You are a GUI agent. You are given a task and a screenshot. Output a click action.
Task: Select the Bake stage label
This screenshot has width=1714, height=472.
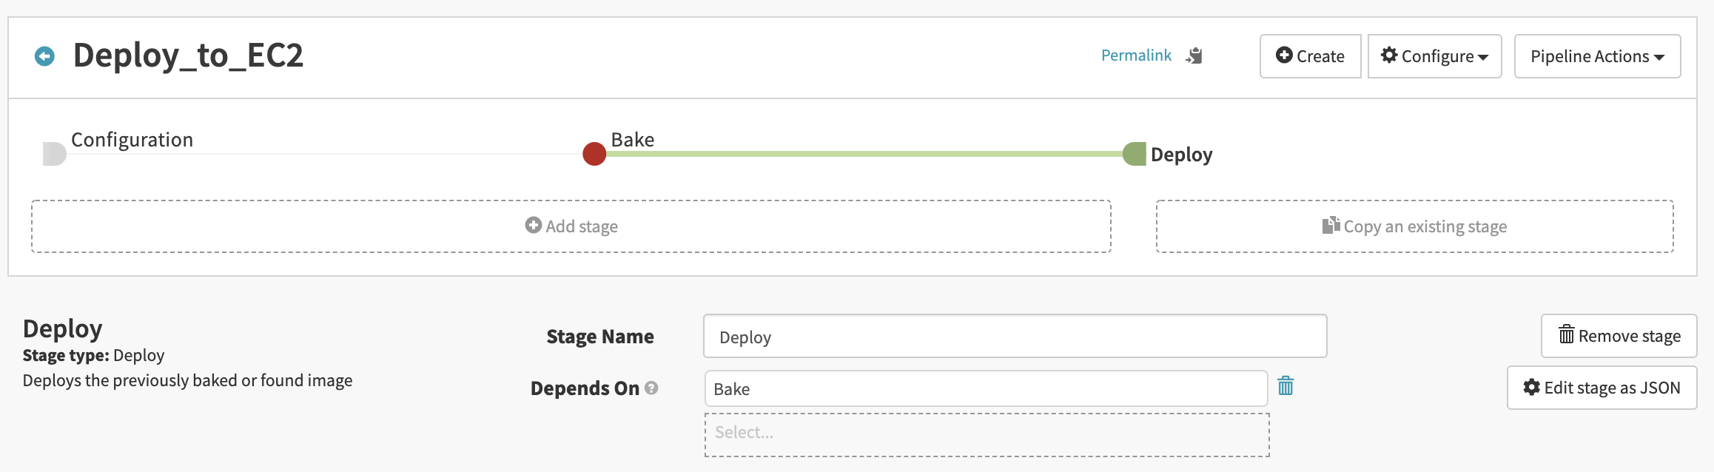pos(632,140)
